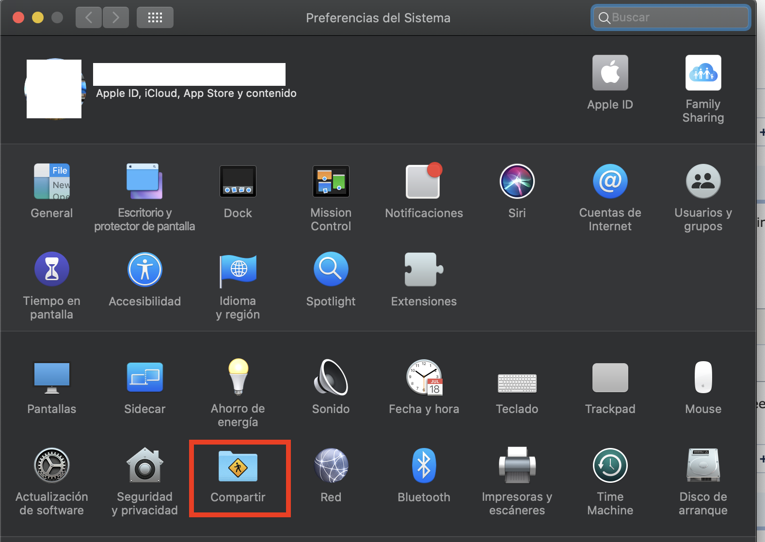Open Extensiones preferences
Screen dimensions: 765x542
(424, 269)
